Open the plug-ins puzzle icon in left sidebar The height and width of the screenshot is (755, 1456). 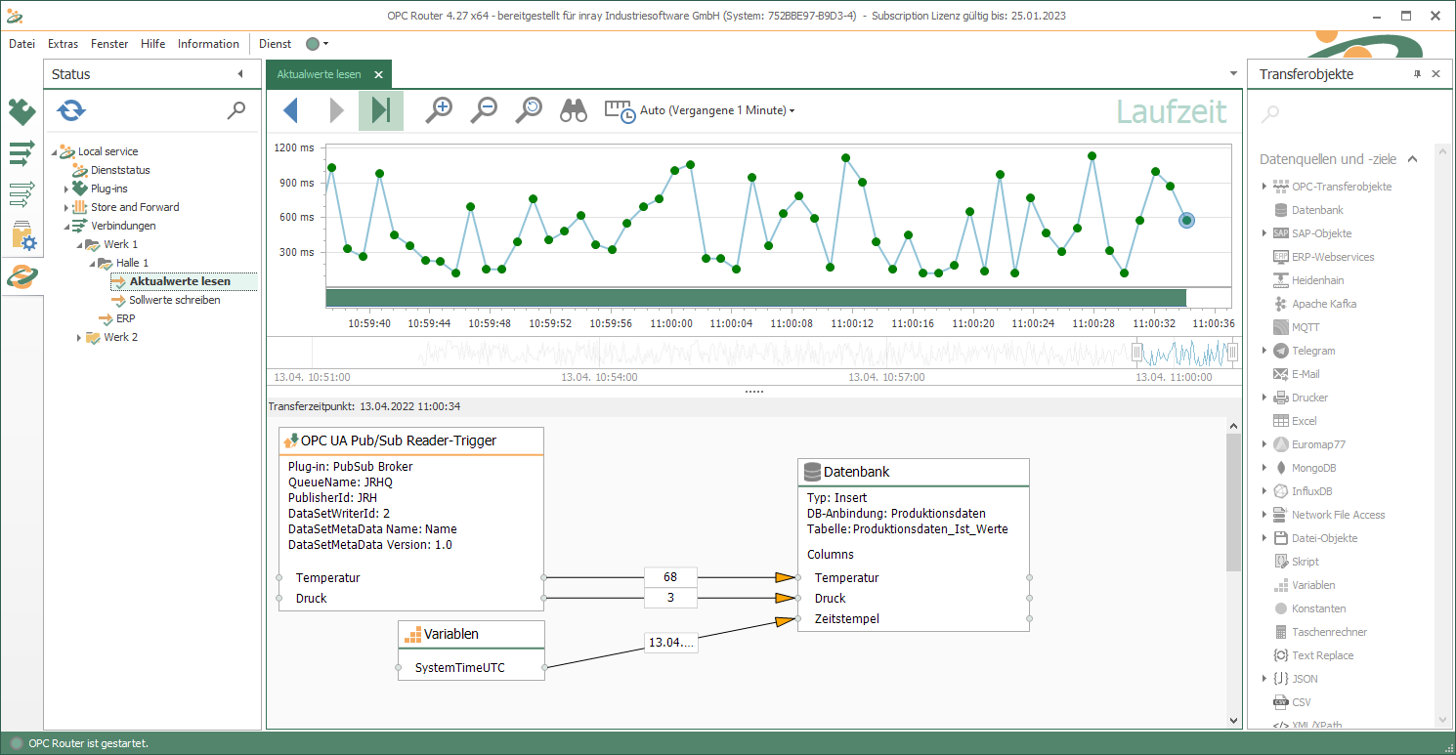[21, 112]
